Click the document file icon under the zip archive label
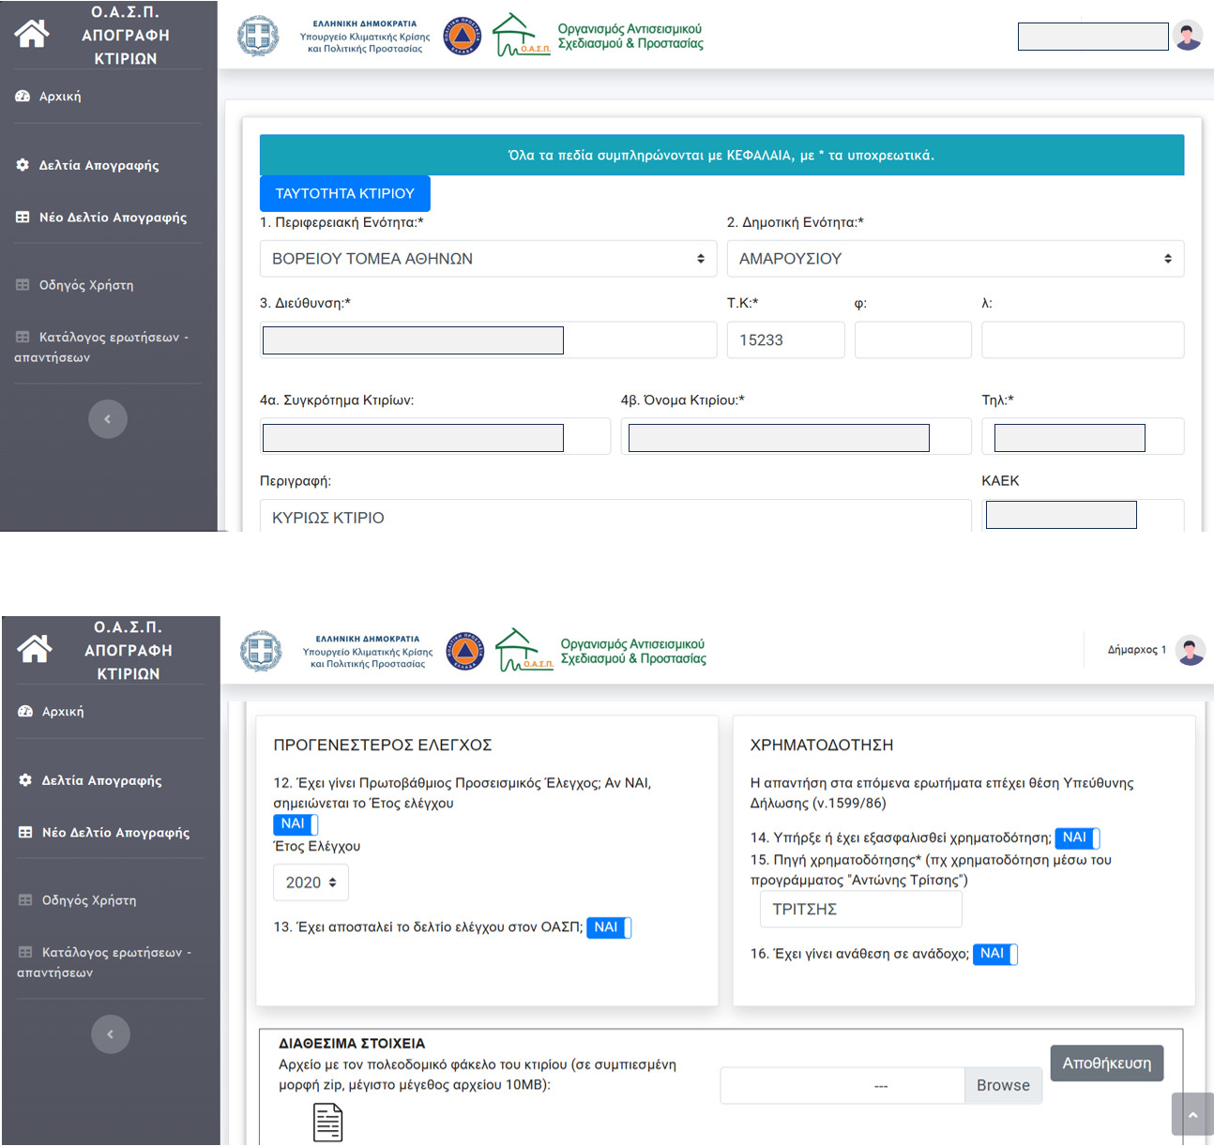Image resolution: width=1214 pixels, height=1146 pixels. 327,1123
